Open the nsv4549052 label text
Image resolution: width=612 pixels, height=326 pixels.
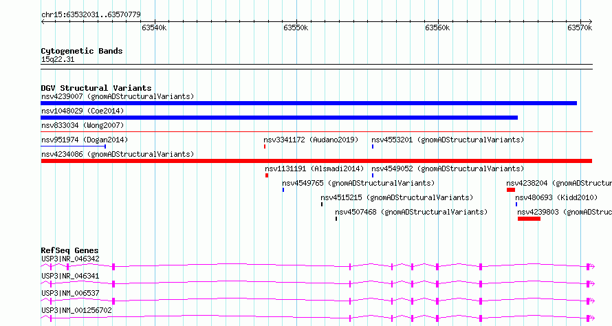[448, 169]
